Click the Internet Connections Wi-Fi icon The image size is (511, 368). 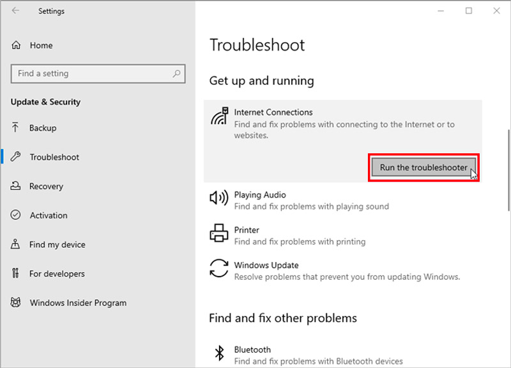pos(219,118)
